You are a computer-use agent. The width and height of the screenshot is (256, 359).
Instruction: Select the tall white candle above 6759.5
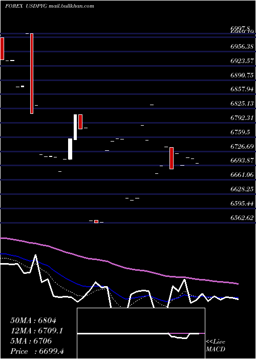(x=75, y=127)
